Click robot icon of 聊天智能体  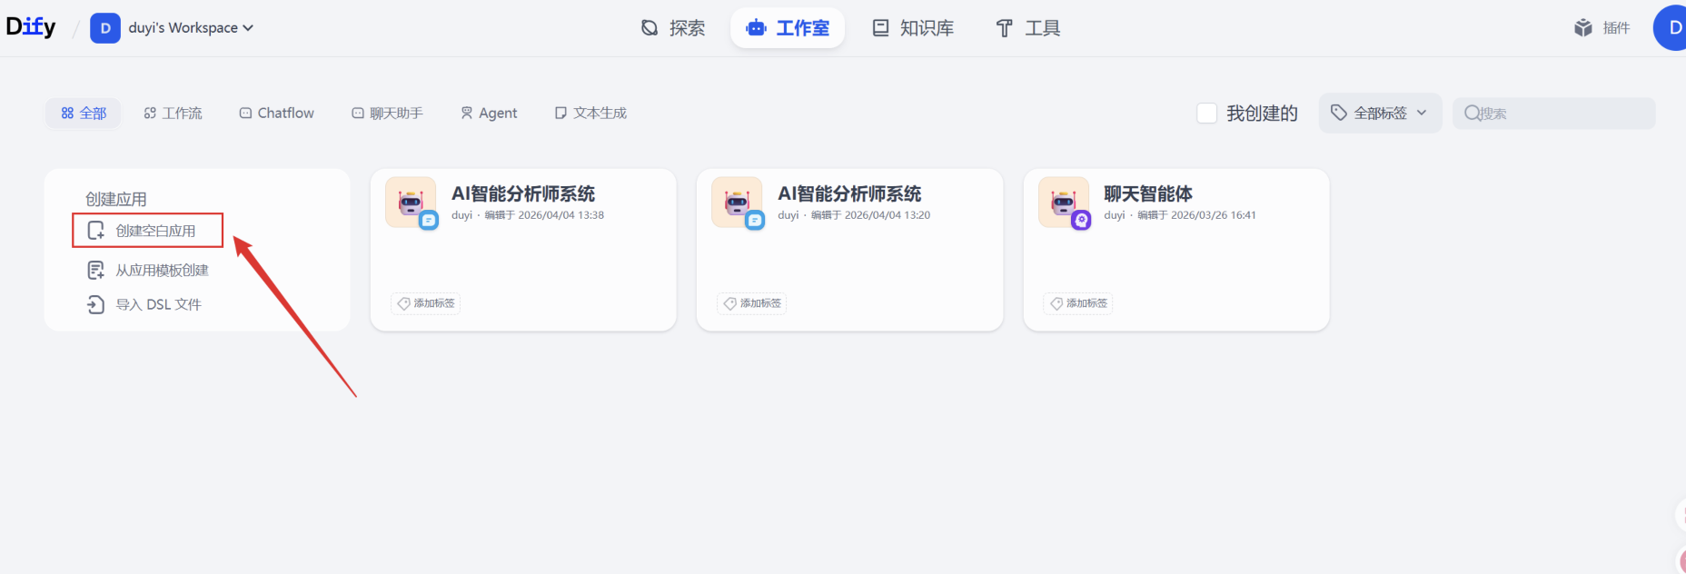[1064, 202]
